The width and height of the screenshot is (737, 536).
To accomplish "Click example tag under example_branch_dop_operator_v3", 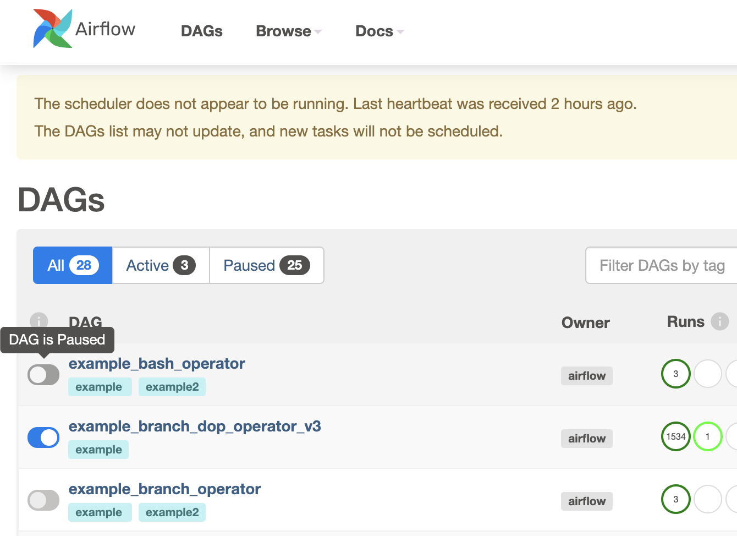I will click(x=98, y=450).
